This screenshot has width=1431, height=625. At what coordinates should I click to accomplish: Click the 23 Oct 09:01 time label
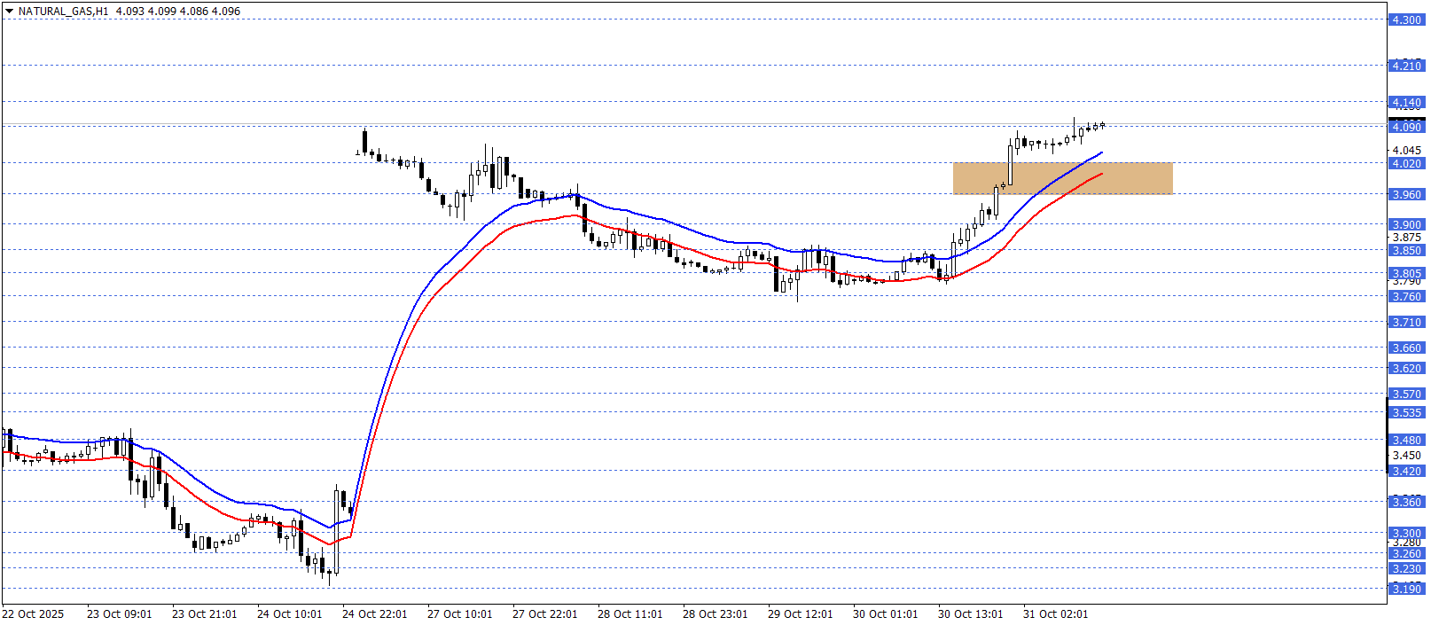click(119, 614)
